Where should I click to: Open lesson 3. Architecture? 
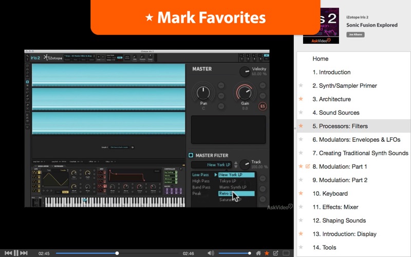(x=353, y=99)
